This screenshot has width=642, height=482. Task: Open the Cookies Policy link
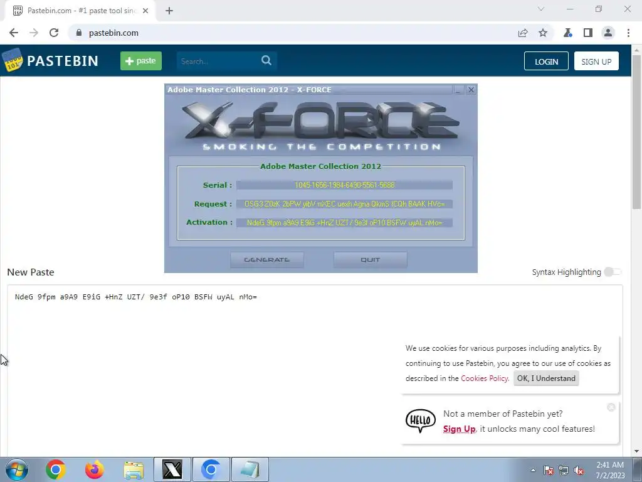click(485, 378)
